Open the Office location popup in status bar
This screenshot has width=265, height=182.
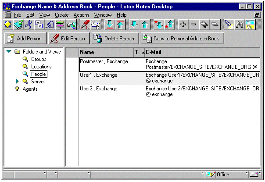point(232,175)
